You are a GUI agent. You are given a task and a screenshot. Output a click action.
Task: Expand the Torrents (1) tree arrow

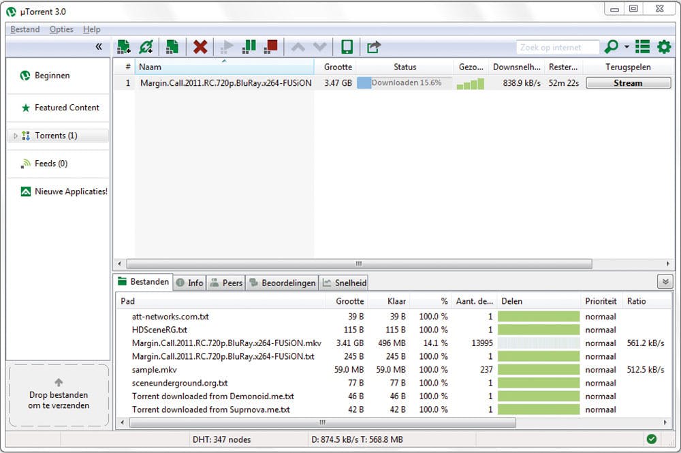coord(15,136)
